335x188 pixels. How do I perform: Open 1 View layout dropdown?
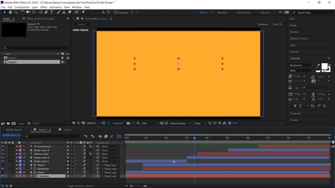pyautogui.click(x=200, y=123)
